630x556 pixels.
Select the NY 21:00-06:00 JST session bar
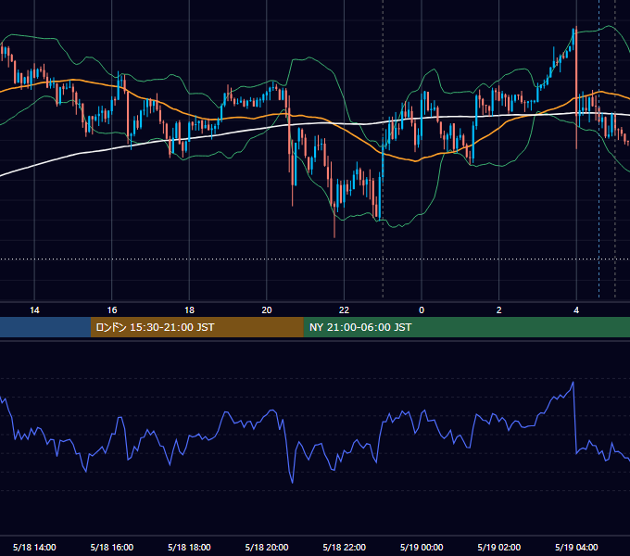tap(466, 327)
